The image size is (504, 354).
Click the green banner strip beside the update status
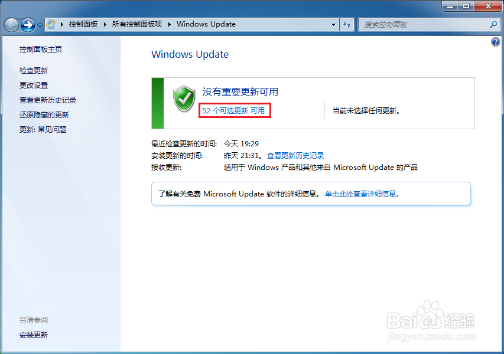(x=157, y=102)
